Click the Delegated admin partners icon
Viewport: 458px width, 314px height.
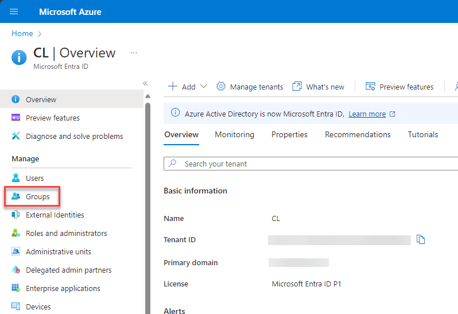coord(15,269)
